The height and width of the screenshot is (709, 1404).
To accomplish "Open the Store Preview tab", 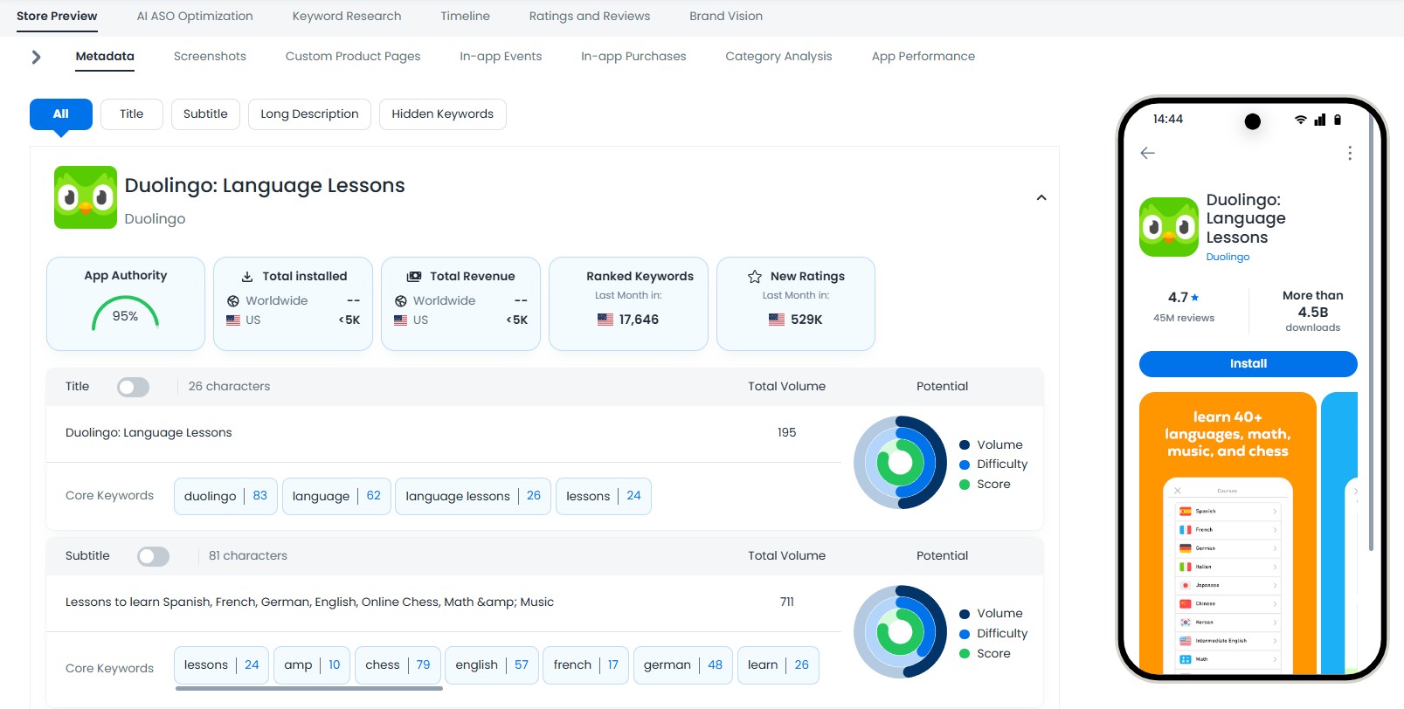I will click(57, 16).
